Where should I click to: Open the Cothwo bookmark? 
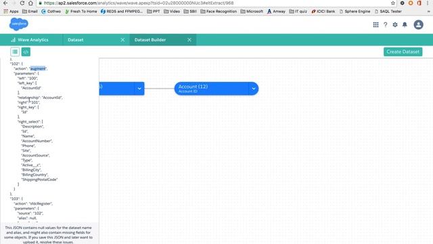51,12
